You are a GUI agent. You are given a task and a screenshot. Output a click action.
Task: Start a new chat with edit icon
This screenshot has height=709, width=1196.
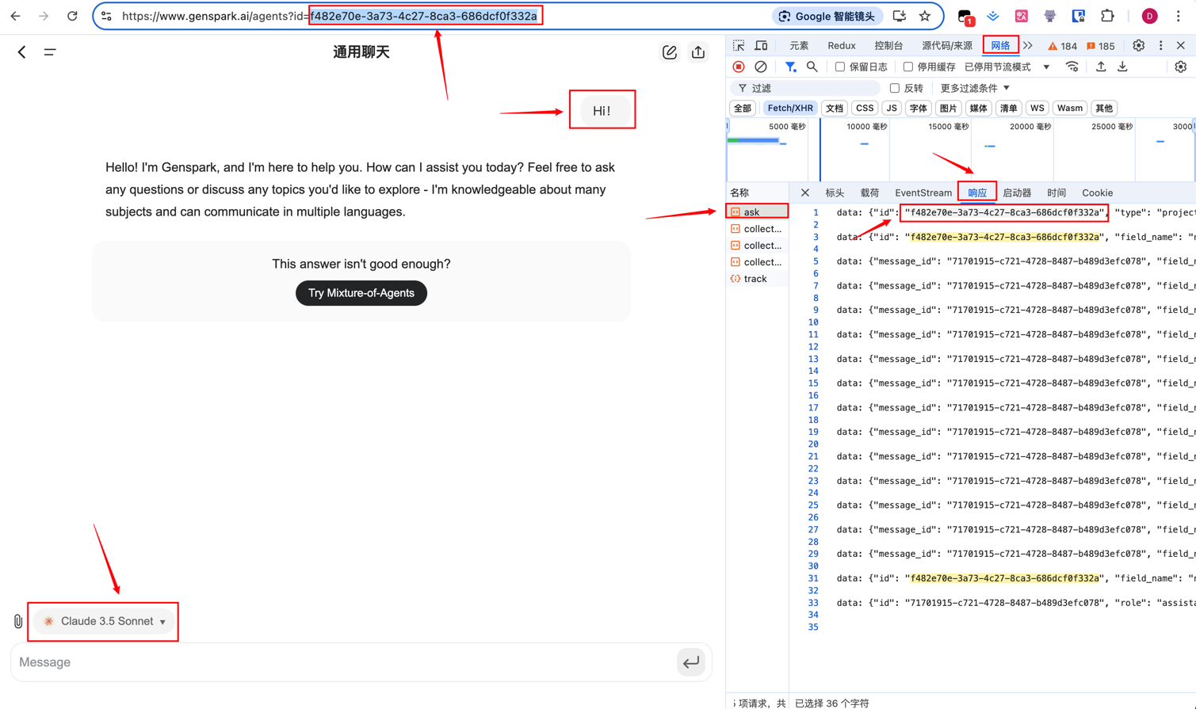point(670,52)
